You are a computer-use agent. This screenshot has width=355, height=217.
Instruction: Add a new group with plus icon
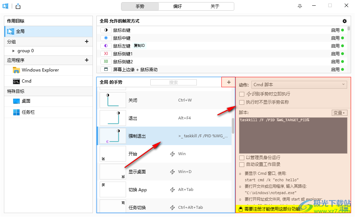(x=86, y=41)
